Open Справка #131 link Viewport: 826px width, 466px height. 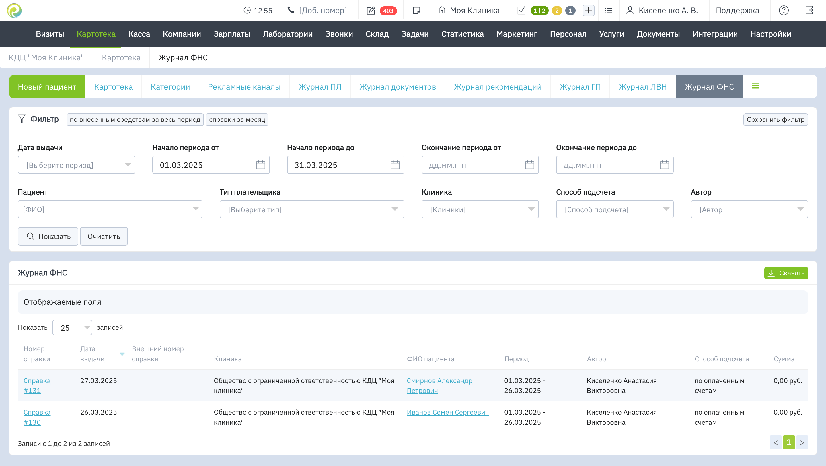[x=37, y=385]
